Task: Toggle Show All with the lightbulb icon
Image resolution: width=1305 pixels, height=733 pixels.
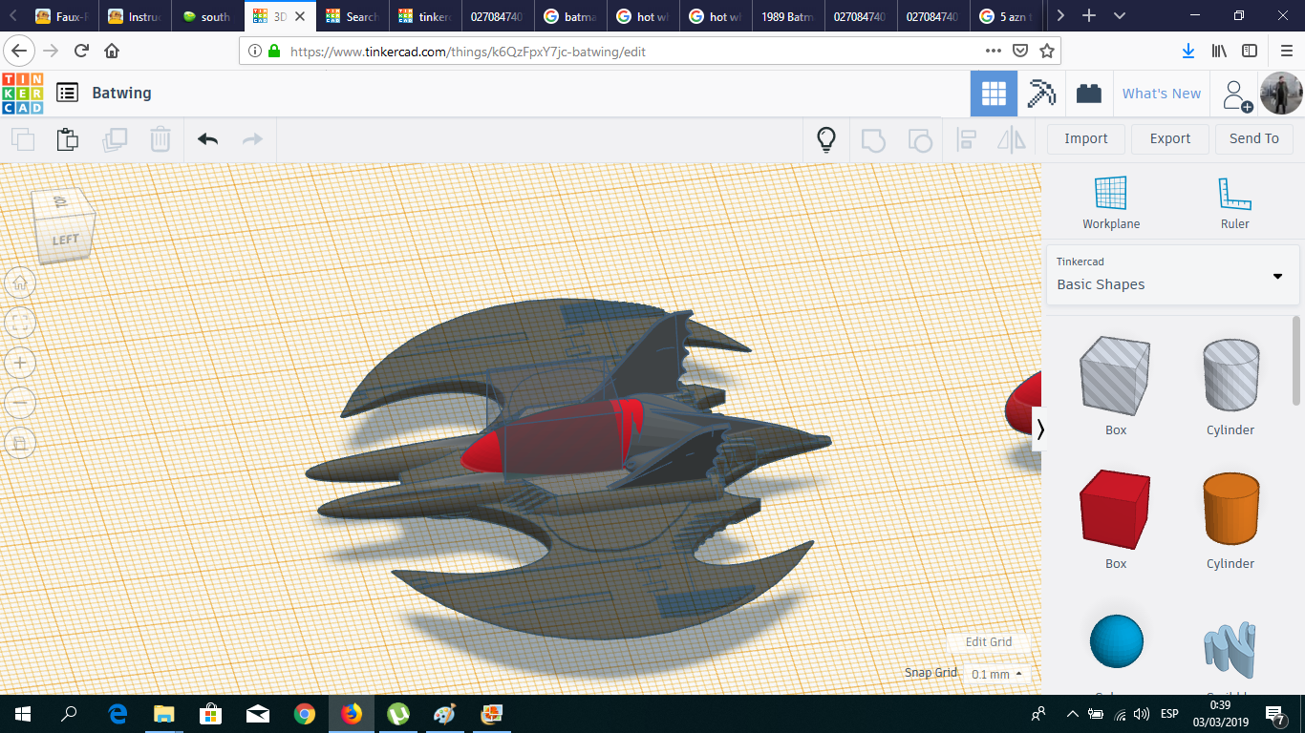Action: [826, 139]
